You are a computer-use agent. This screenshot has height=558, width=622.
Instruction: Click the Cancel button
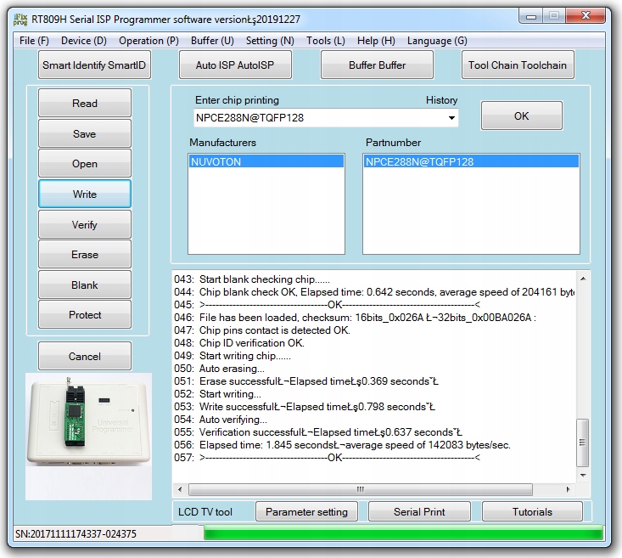pos(85,356)
